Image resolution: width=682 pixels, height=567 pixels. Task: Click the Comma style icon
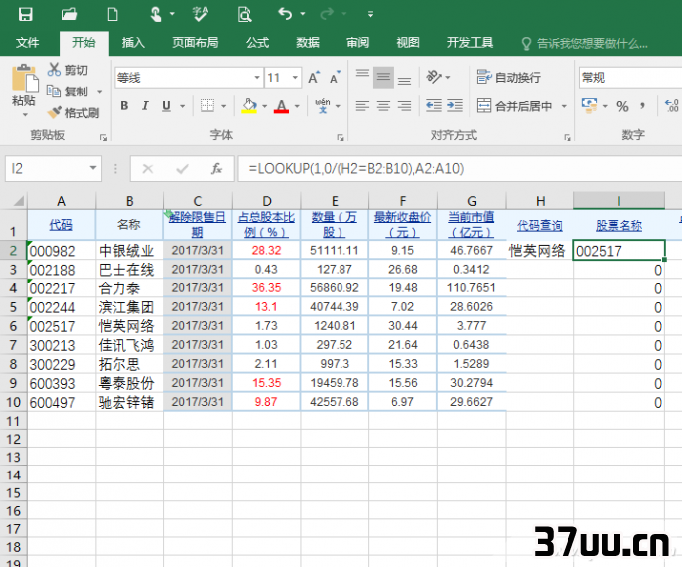click(x=643, y=106)
